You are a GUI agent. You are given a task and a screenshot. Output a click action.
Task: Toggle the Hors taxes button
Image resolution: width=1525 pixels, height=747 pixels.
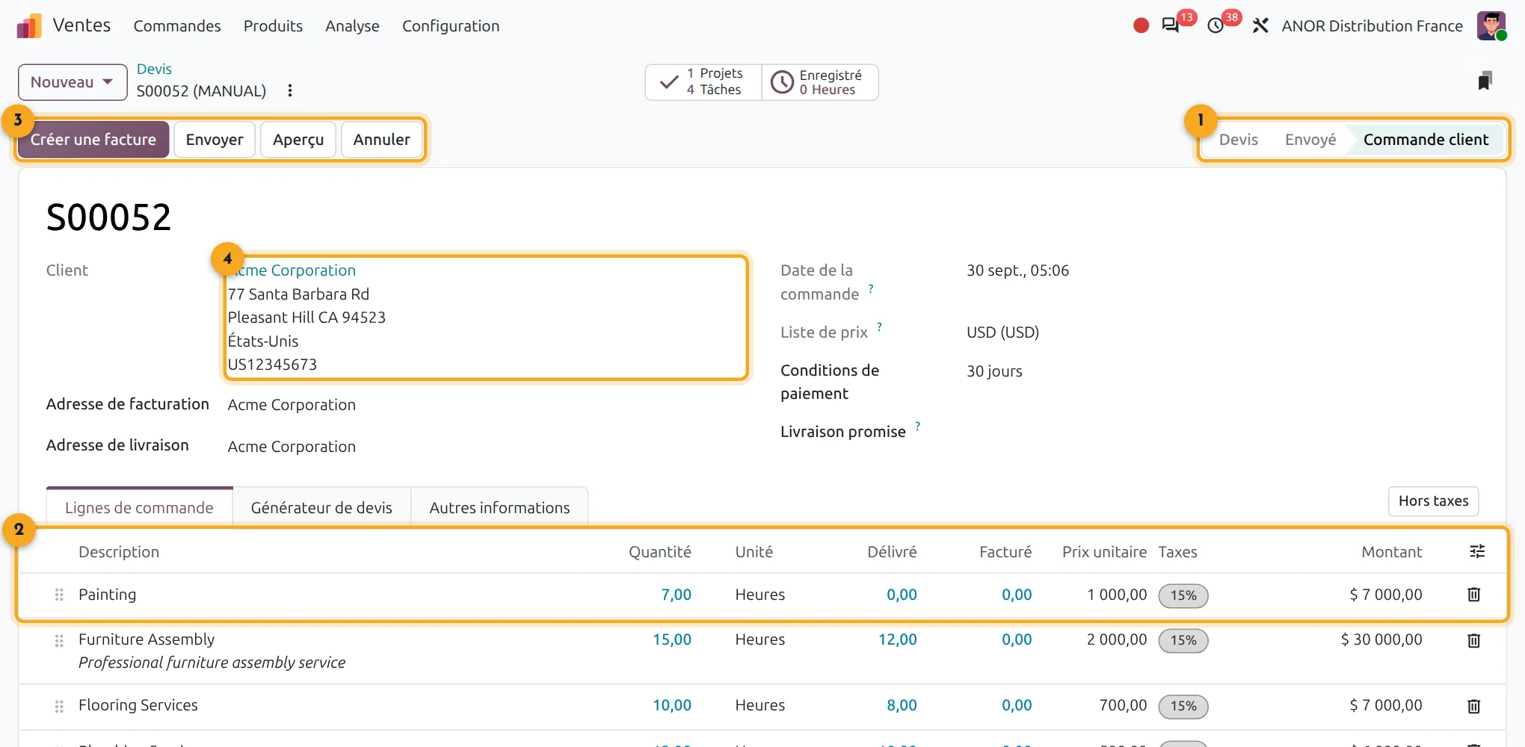pyautogui.click(x=1433, y=501)
